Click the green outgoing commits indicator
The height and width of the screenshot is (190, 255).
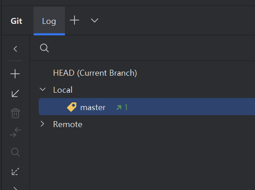122,107
